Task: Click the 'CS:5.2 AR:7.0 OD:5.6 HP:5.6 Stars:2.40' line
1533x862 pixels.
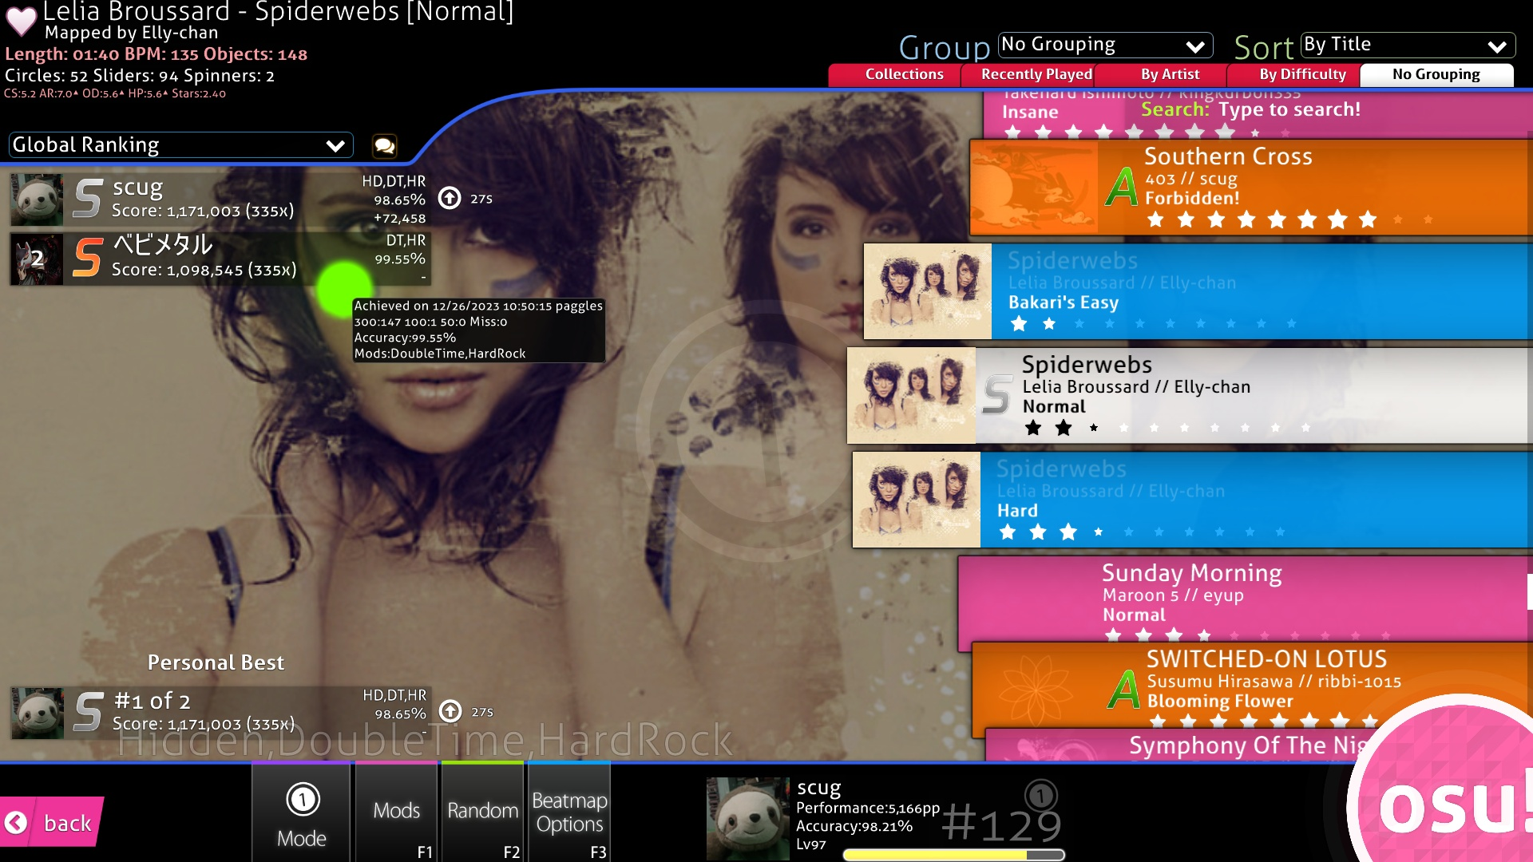Action: click(x=115, y=93)
